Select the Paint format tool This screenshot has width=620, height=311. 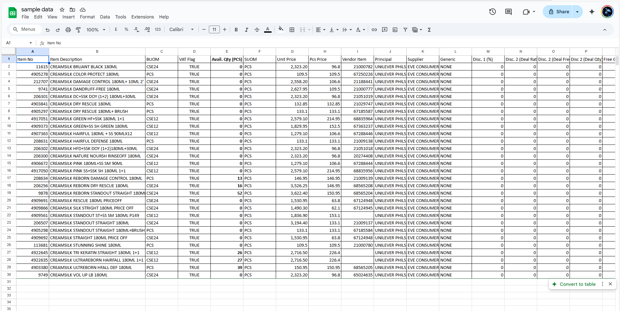[x=78, y=30]
